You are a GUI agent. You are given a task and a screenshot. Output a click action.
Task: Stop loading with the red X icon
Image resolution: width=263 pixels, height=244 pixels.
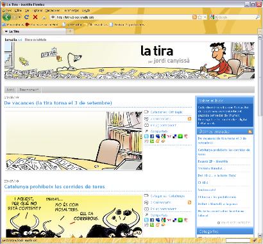pyautogui.click(x=35, y=17)
